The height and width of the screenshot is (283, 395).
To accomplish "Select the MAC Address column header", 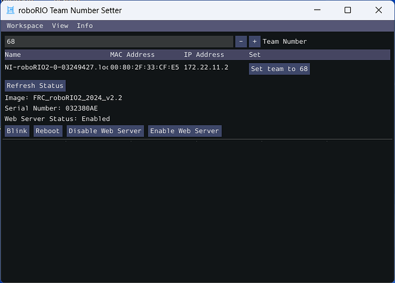I will pos(132,54).
